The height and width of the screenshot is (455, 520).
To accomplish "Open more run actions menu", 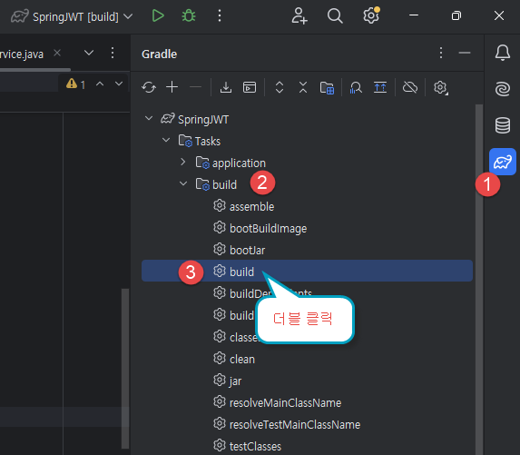I will [220, 15].
